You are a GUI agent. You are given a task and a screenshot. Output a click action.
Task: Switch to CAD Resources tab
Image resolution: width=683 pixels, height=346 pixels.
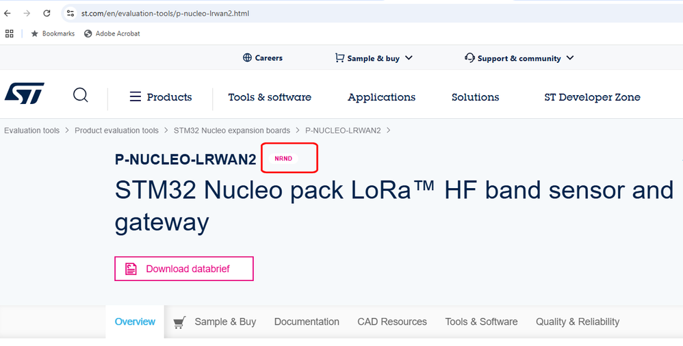click(392, 322)
